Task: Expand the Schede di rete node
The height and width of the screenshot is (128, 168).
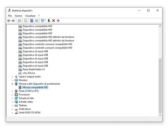Action: (x=12, y=98)
